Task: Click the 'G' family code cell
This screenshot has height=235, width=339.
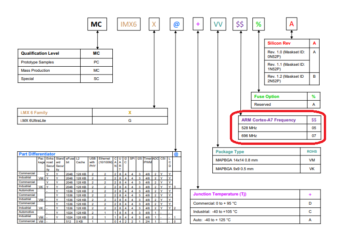Action: point(130,120)
